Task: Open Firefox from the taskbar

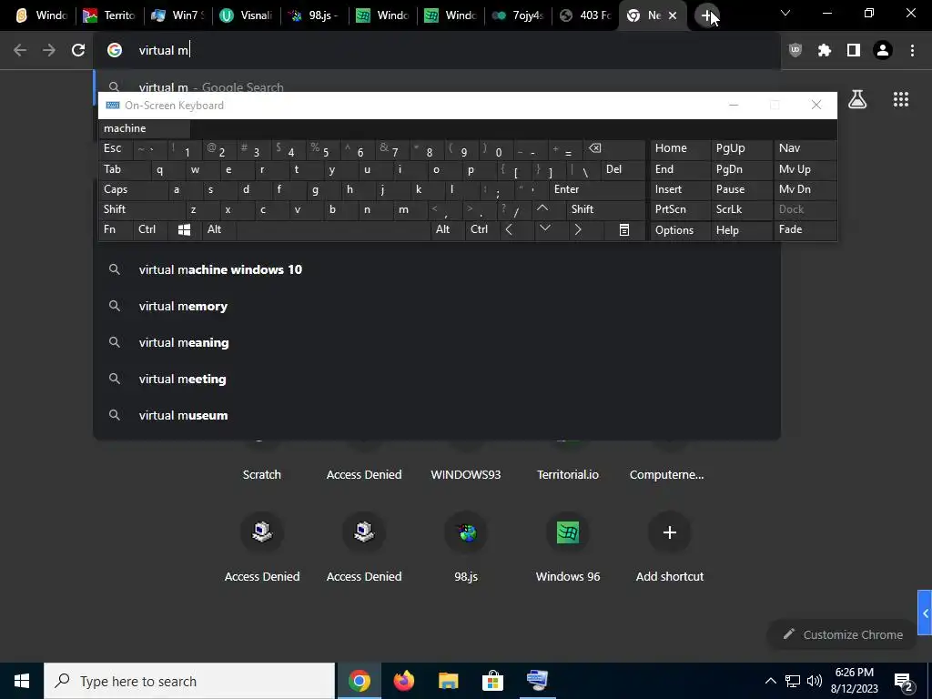Action: point(403,681)
